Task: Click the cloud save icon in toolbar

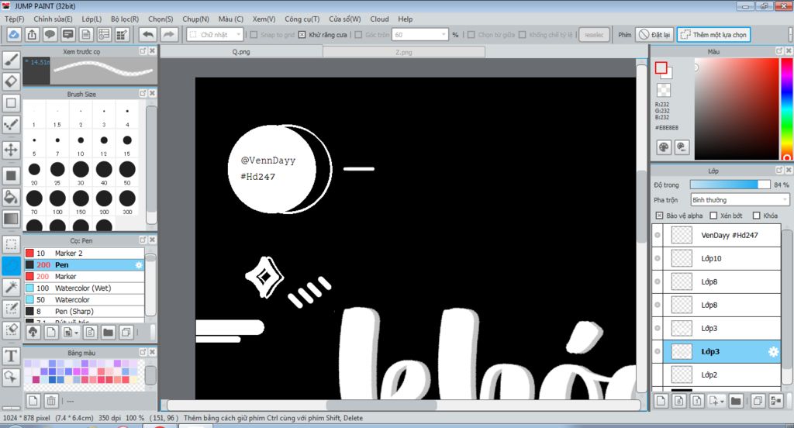Action: (14, 34)
